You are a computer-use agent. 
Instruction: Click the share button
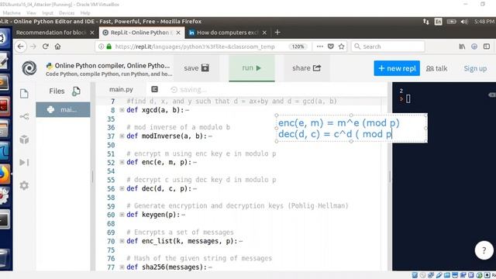point(307,68)
